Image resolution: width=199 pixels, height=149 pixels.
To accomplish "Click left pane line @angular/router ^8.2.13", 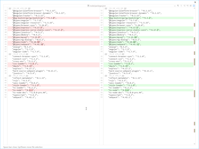I will pyautogui.click(x=29, y=16).
